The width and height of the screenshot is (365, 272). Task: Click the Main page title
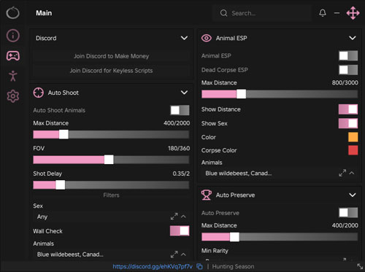coord(44,13)
